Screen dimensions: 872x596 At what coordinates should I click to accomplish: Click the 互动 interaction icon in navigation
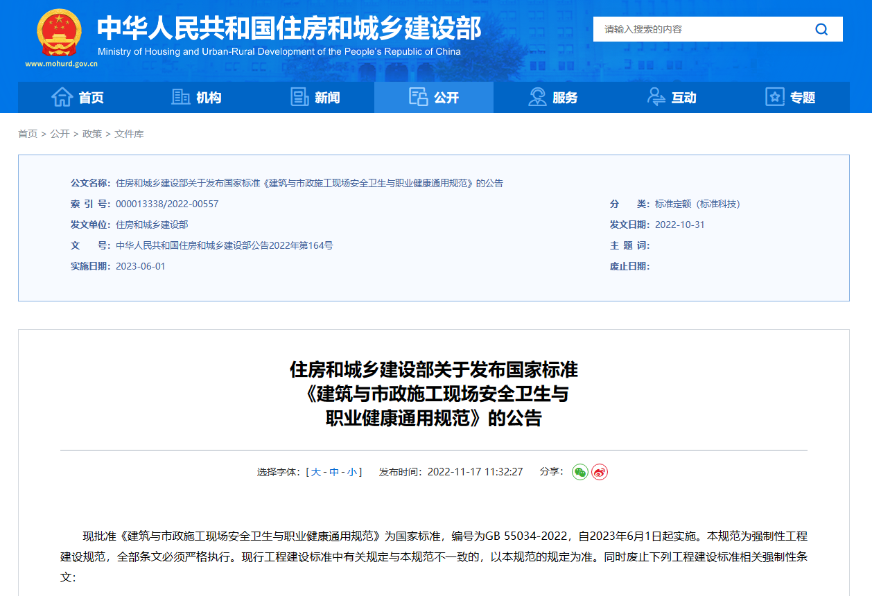pos(655,97)
